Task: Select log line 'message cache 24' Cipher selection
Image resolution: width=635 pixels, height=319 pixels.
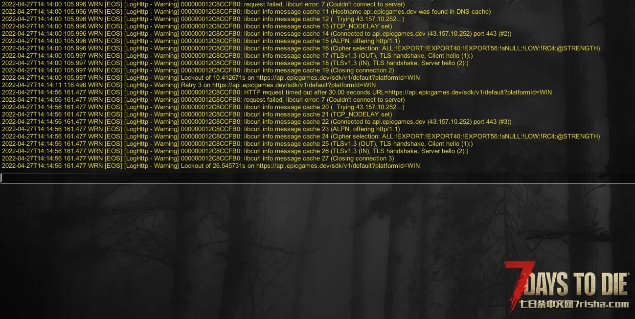Action: [x=301, y=137]
